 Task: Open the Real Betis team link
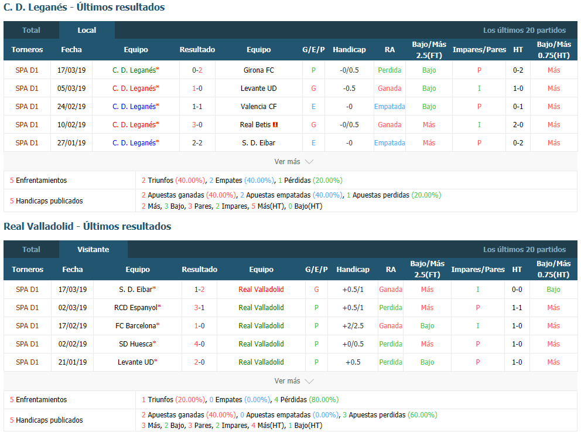tap(255, 125)
